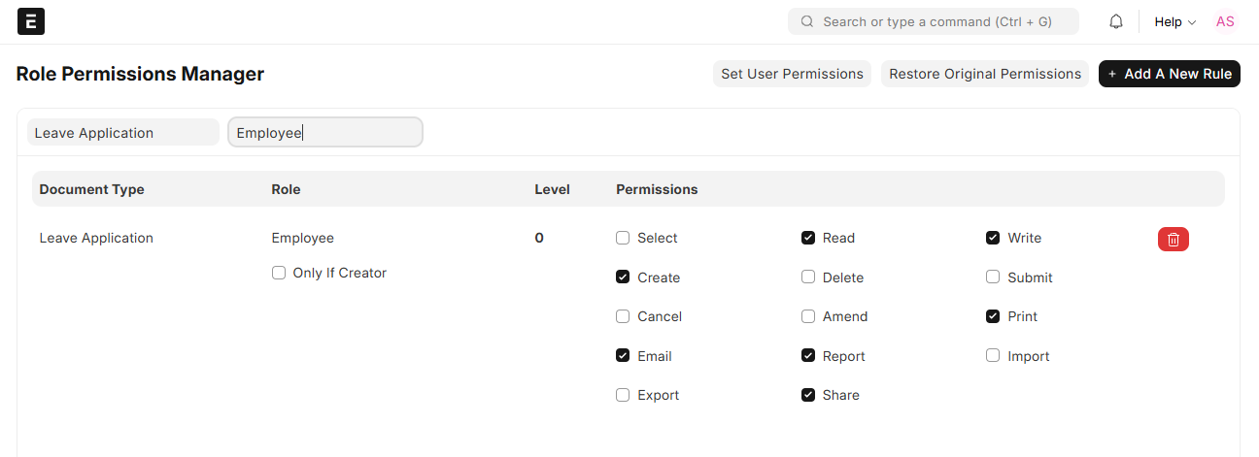Uncheck the Share permission checkbox
This screenshot has width=1259, height=457.
pyautogui.click(x=807, y=396)
